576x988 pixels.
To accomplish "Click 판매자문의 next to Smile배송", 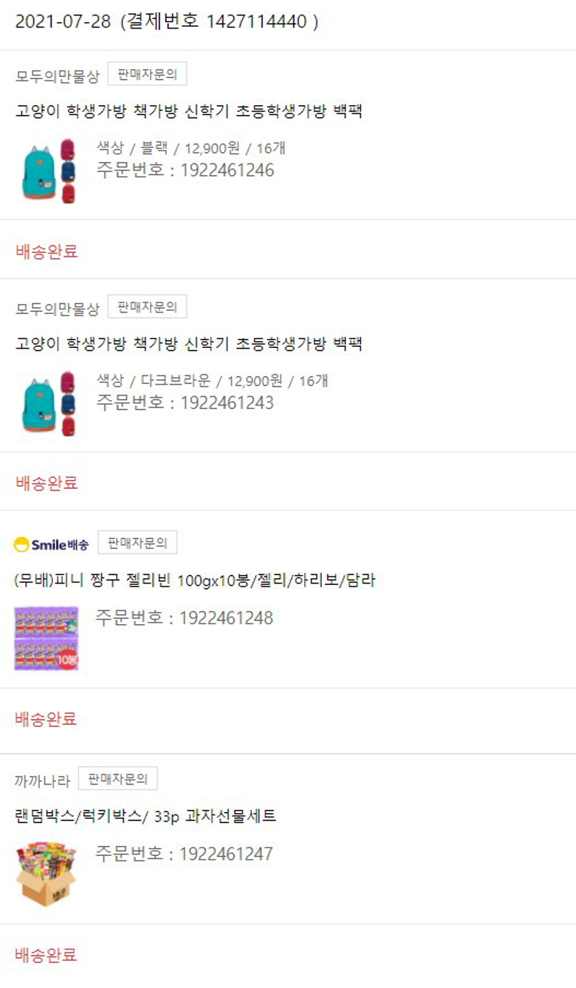I will (137, 543).
